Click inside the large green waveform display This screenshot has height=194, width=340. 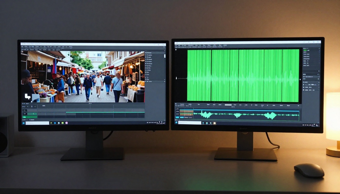tap(243, 76)
